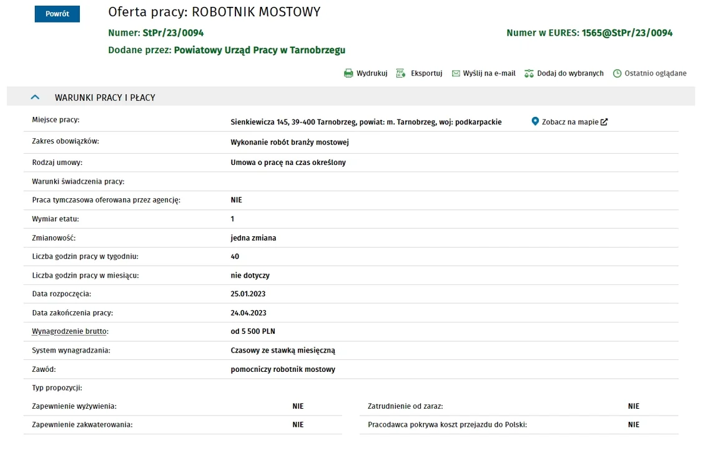Click the text Wykonanie robót branży mostowej
The height and width of the screenshot is (450, 718).
coord(290,142)
